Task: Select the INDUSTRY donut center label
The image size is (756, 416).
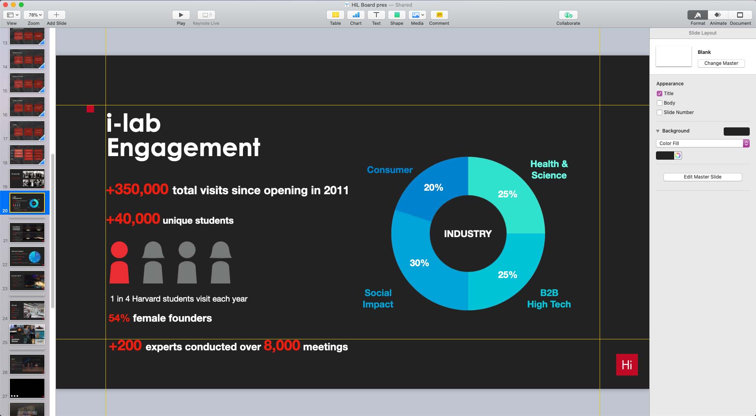Action: click(468, 234)
